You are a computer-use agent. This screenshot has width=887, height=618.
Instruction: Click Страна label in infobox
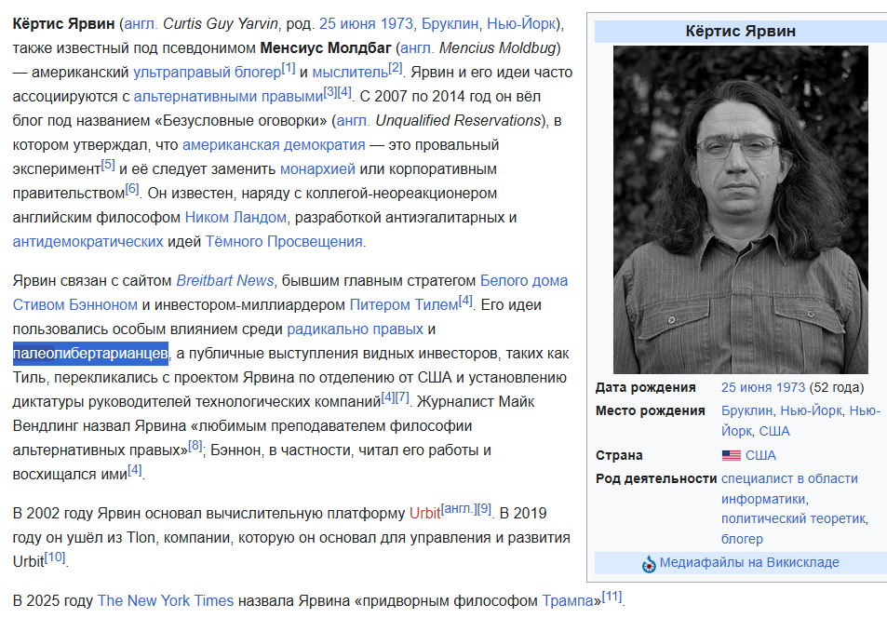tap(619, 455)
